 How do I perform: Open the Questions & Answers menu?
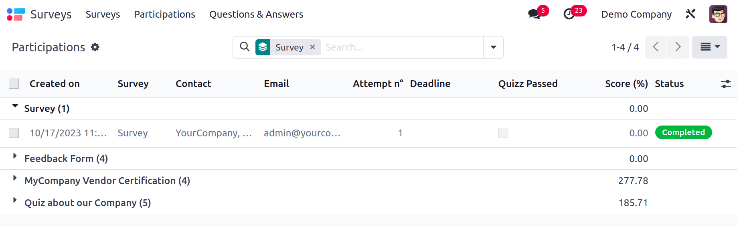click(x=256, y=14)
